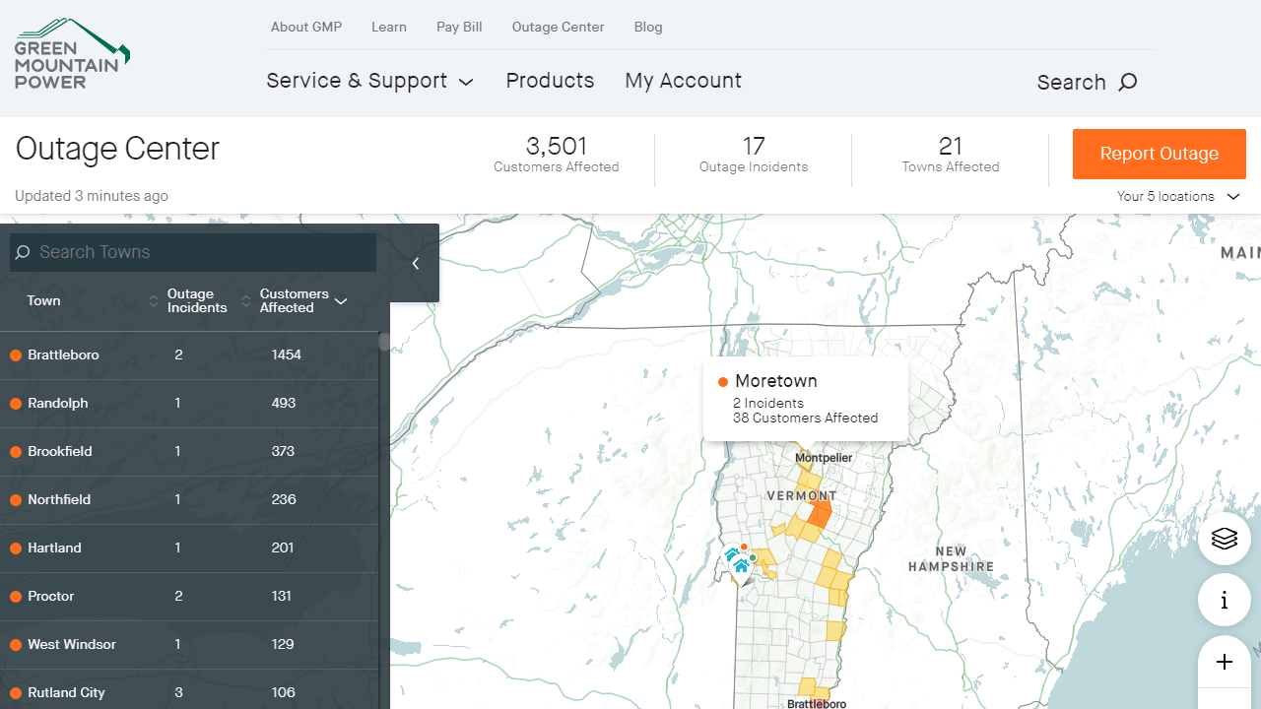
Task: Click the Green Mountain Power logo
Action: [x=72, y=53]
